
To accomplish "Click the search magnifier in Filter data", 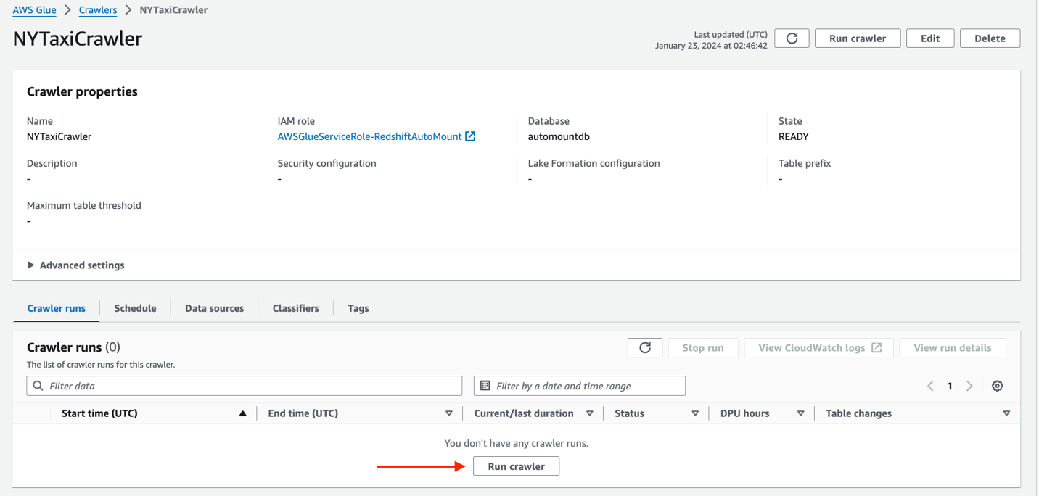I will click(38, 386).
